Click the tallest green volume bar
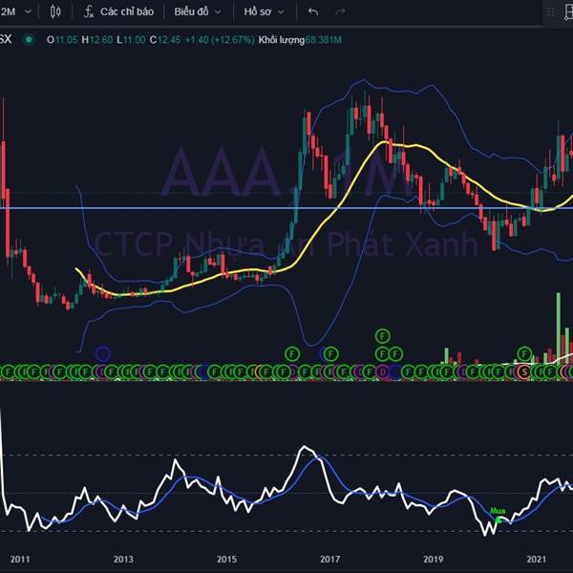 point(558,328)
